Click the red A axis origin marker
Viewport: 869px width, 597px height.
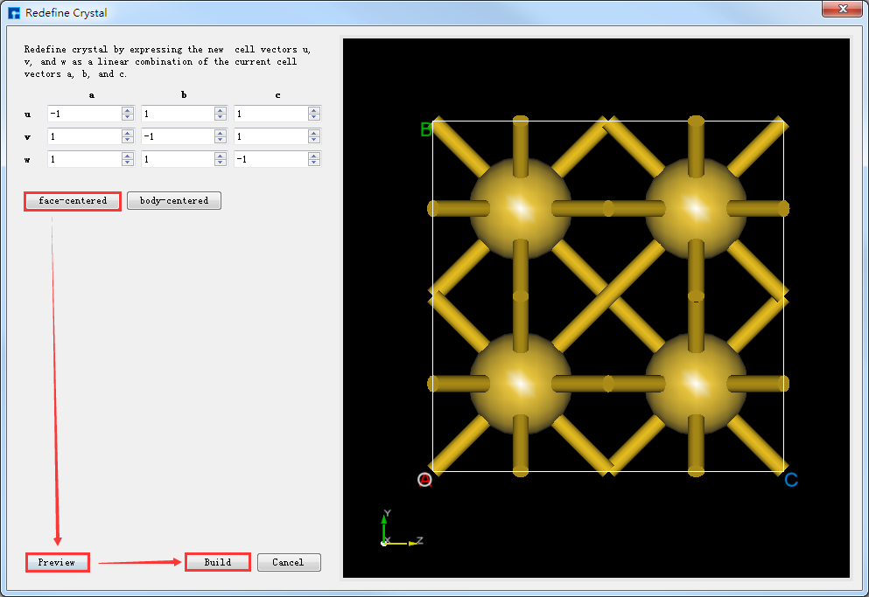click(x=424, y=479)
